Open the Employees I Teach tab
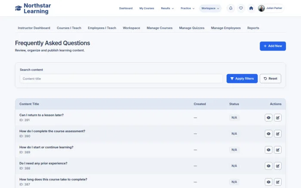This screenshot has height=188, width=301. click(102, 28)
